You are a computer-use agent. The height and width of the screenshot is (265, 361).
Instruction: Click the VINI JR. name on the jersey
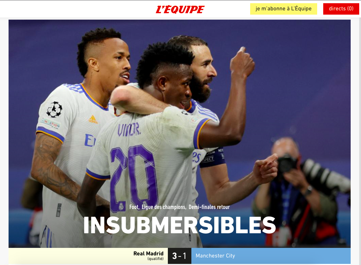(129, 130)
